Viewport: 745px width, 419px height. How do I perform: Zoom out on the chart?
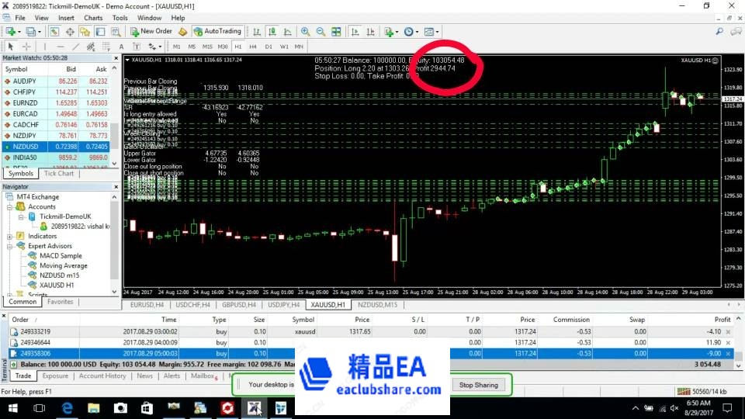point(321,31)
